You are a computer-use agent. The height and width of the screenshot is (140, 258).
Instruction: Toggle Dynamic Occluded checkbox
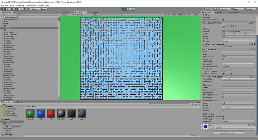point(223,20)
